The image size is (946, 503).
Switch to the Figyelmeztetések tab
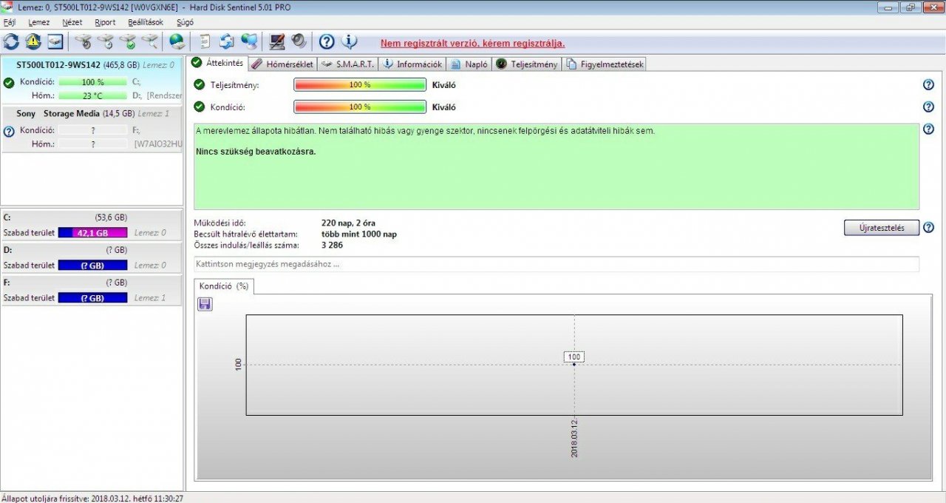[605, 64]
